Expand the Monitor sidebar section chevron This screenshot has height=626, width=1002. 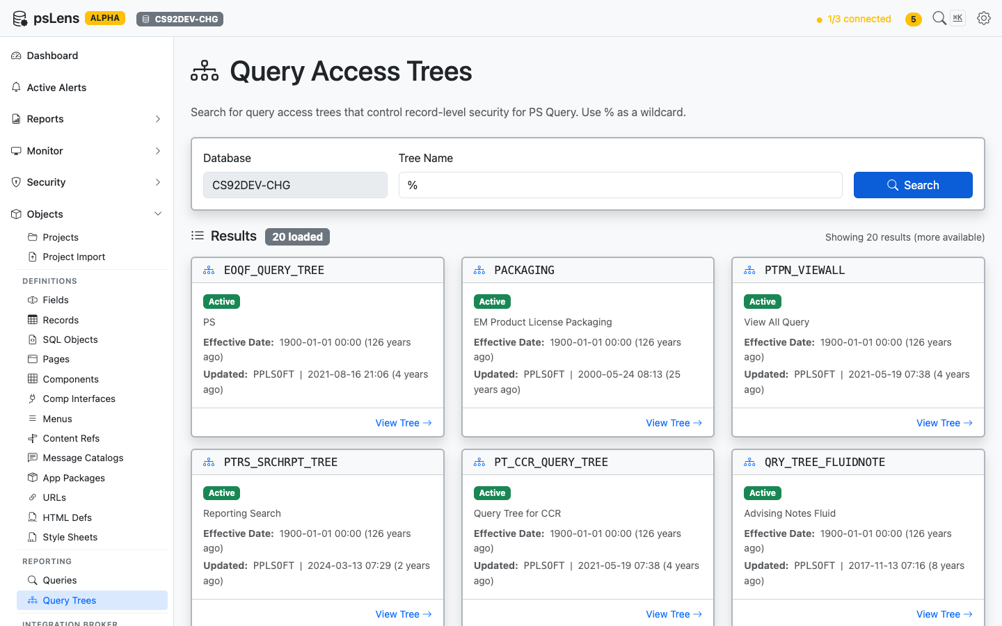tap(158, 151)
